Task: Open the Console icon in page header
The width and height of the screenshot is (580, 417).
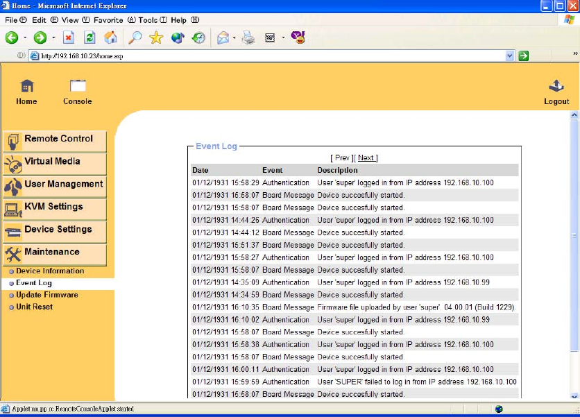Action: pos(78,87)
